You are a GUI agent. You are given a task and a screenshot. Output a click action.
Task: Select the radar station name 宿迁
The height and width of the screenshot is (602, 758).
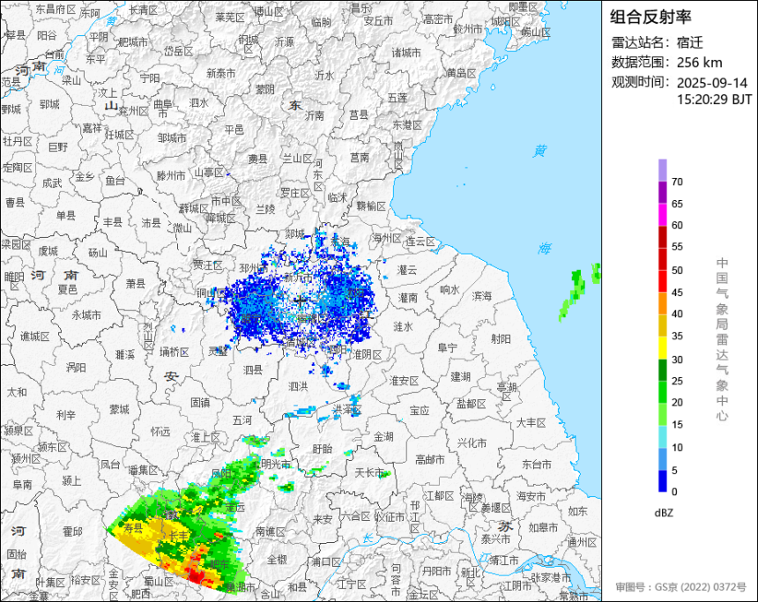[690, 42]
